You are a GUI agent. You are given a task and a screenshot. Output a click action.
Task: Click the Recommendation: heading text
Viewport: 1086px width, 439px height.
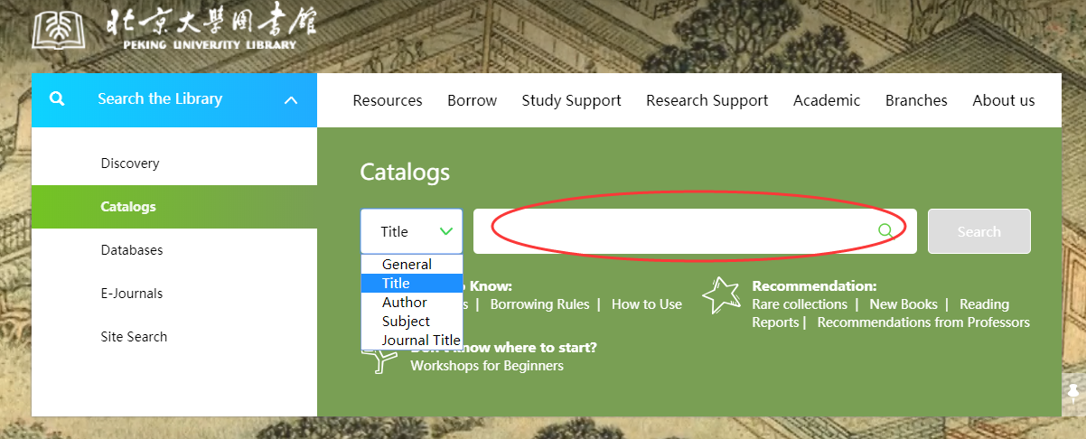click(814, 286)
